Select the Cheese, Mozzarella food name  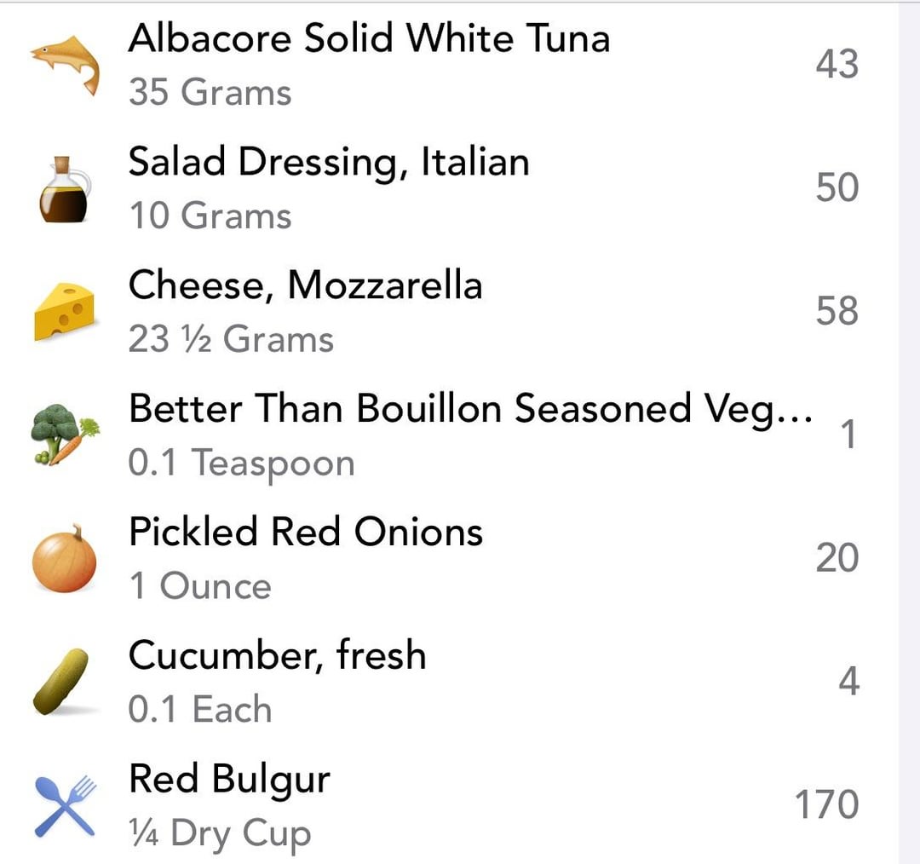(x=305, y=285)
